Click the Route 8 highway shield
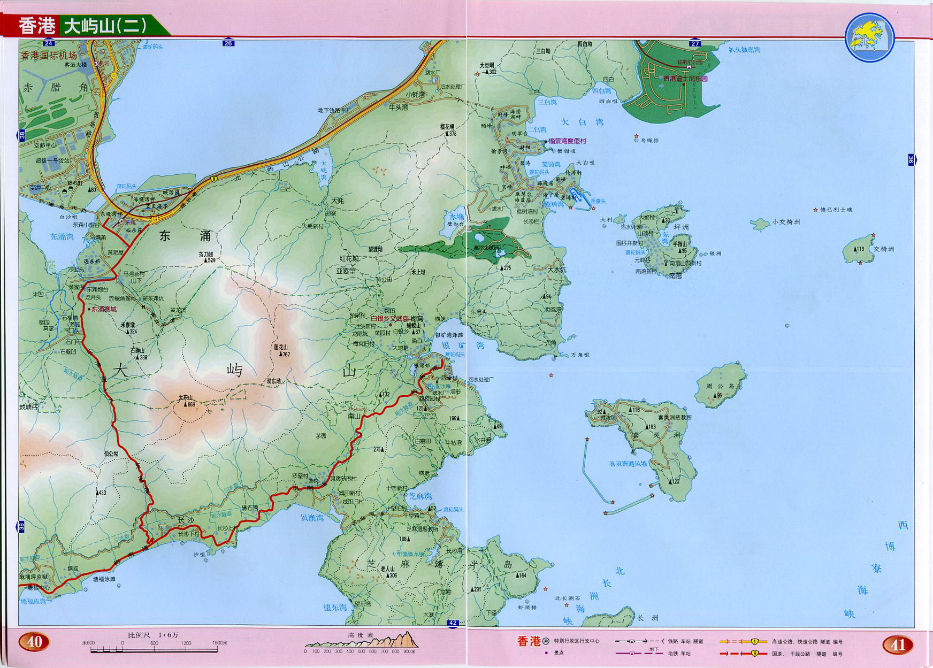The height and width of the screenshot is (668, 933). tap(214, 180)
